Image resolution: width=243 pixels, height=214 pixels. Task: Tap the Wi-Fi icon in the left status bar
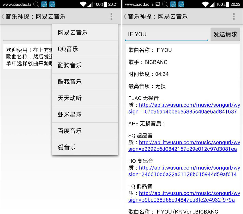pos(83,4)
